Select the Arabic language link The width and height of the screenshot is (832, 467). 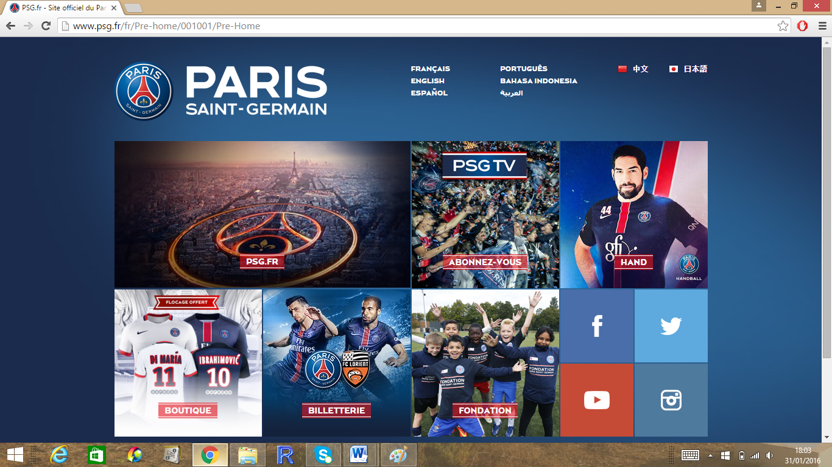point(512,93)
